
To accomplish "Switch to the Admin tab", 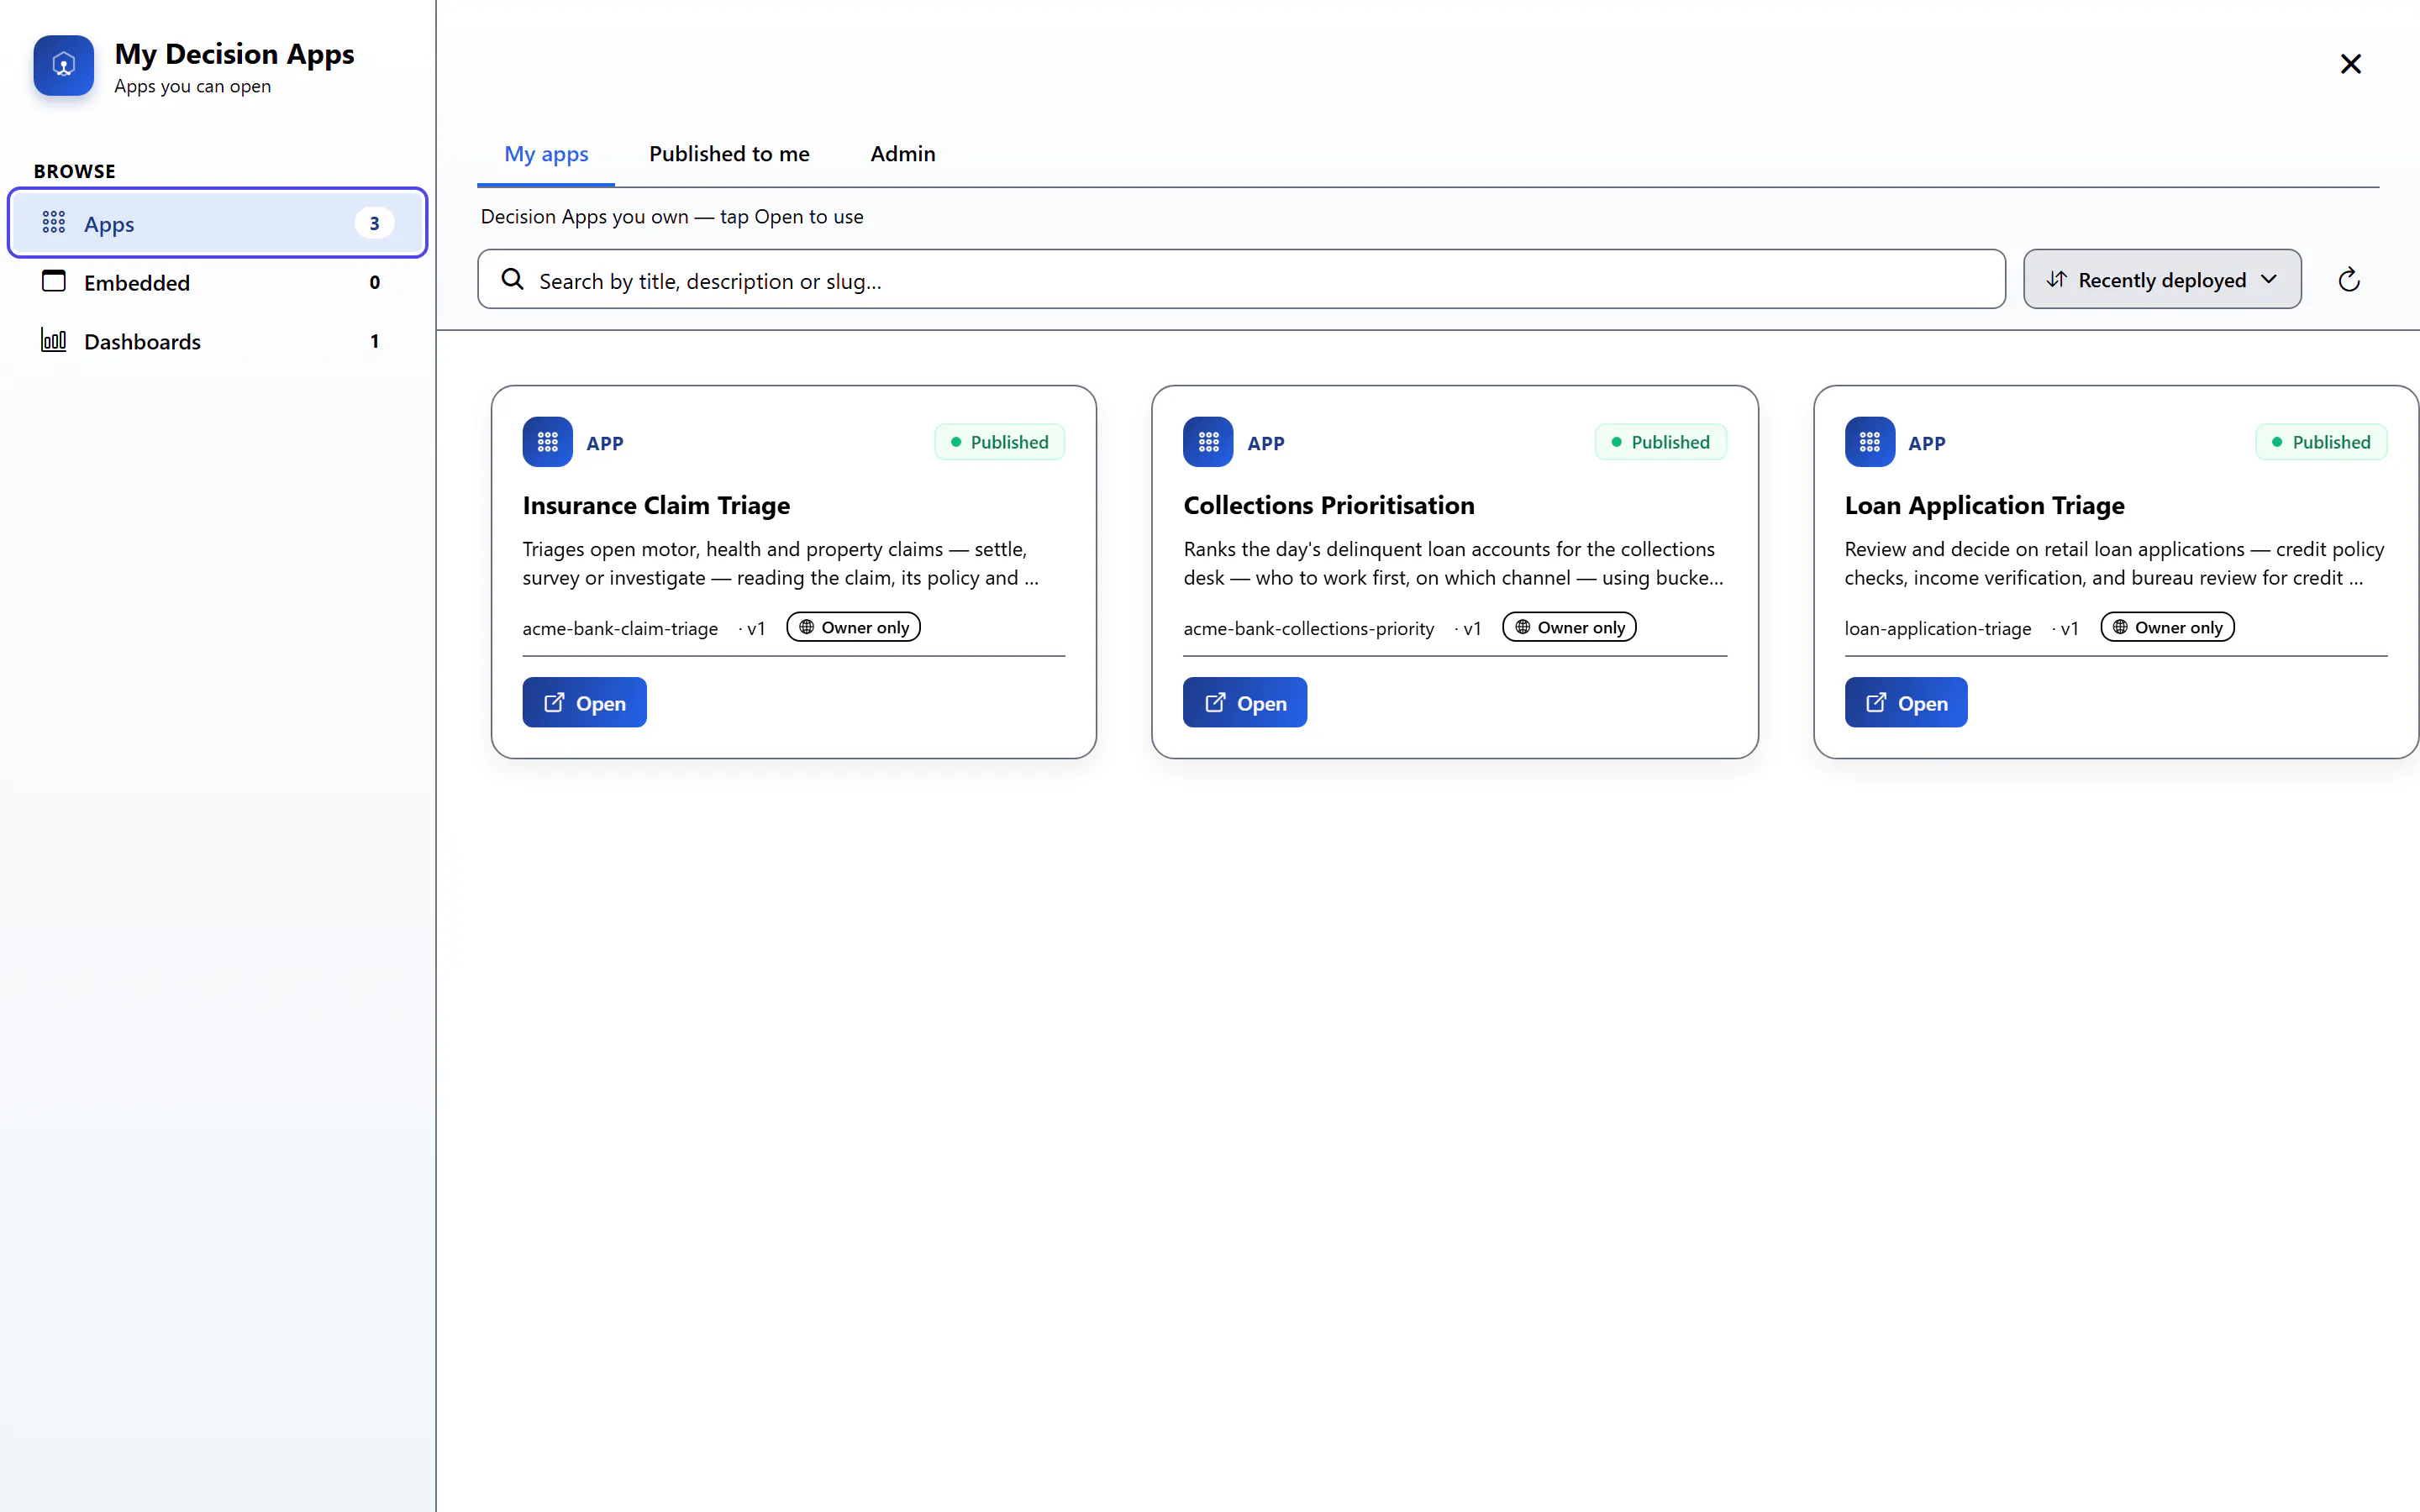I will (903, 154).
